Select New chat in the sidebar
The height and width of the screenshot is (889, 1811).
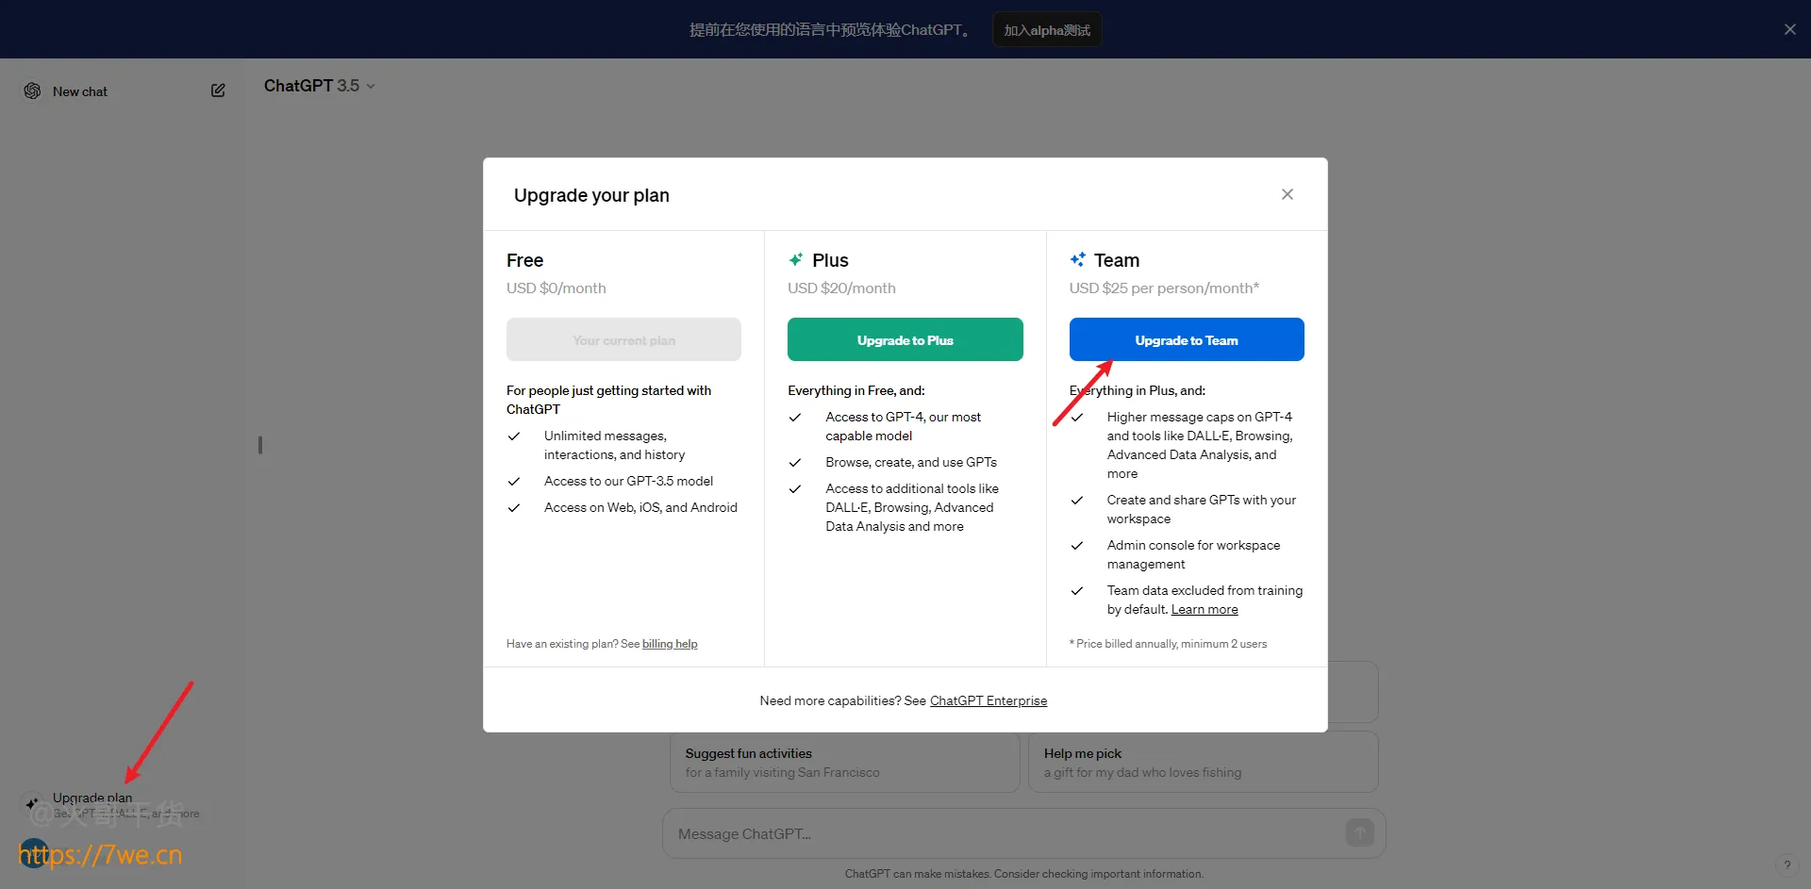tap(80, 91)
